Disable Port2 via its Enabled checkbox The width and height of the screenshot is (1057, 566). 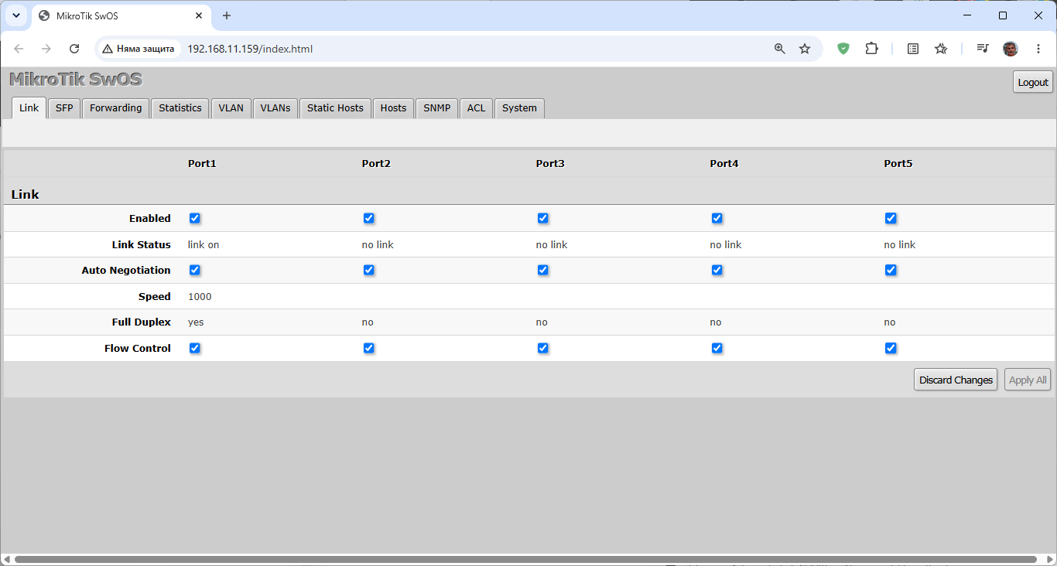pos(369,218)
